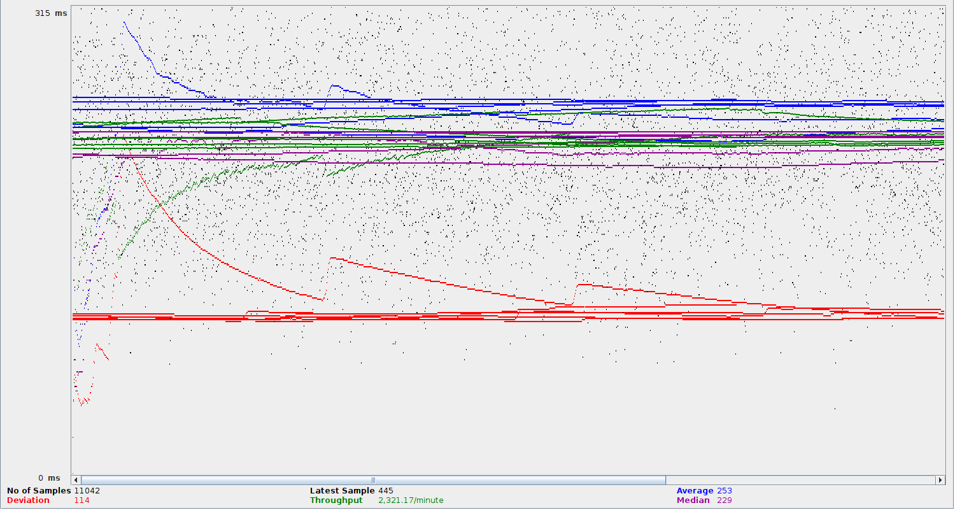Click the Latest Sample value 445
The image size is (955, 510).
pos(386,491)
